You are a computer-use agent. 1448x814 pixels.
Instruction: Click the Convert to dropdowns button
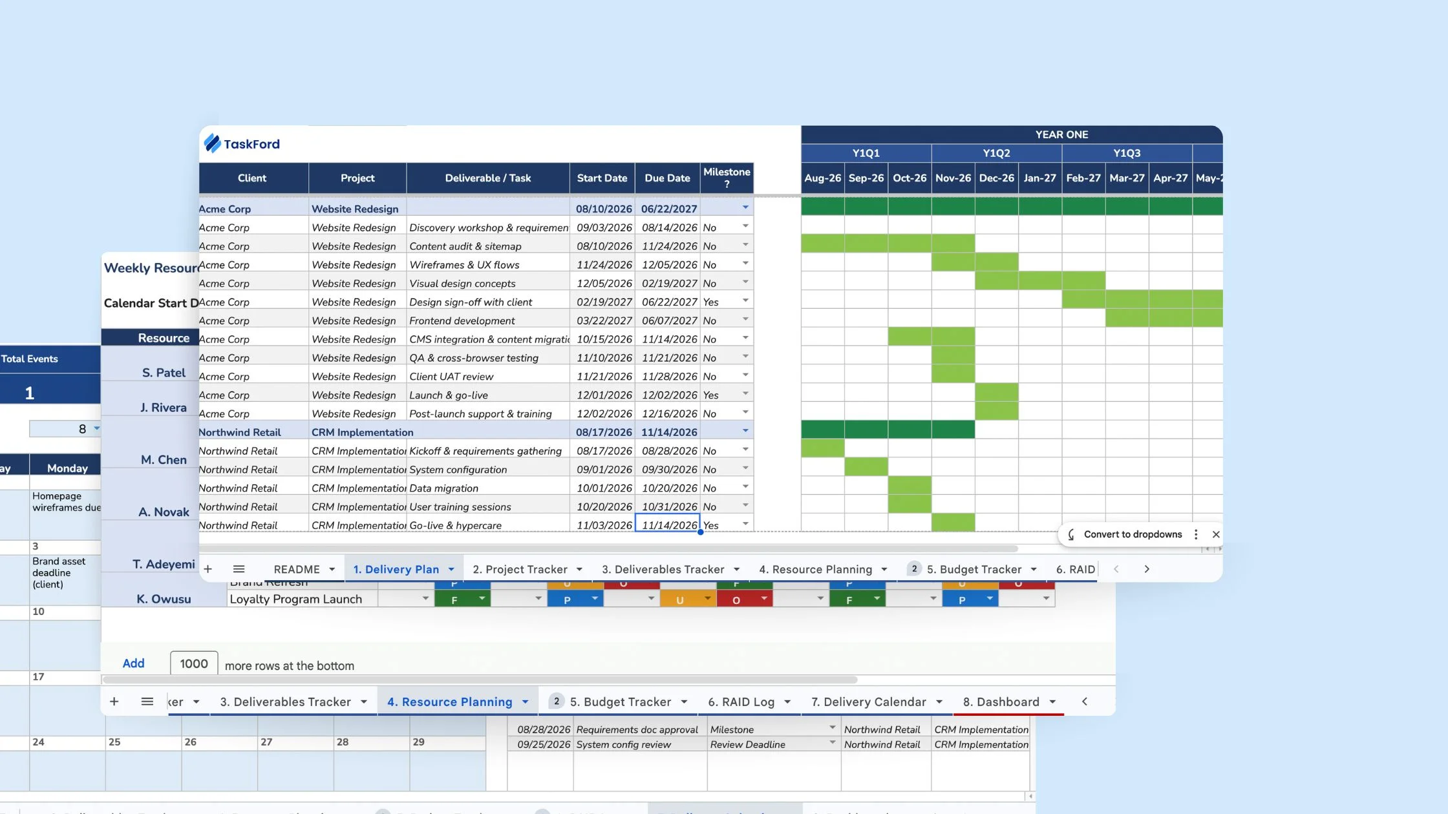[1133, 534]
